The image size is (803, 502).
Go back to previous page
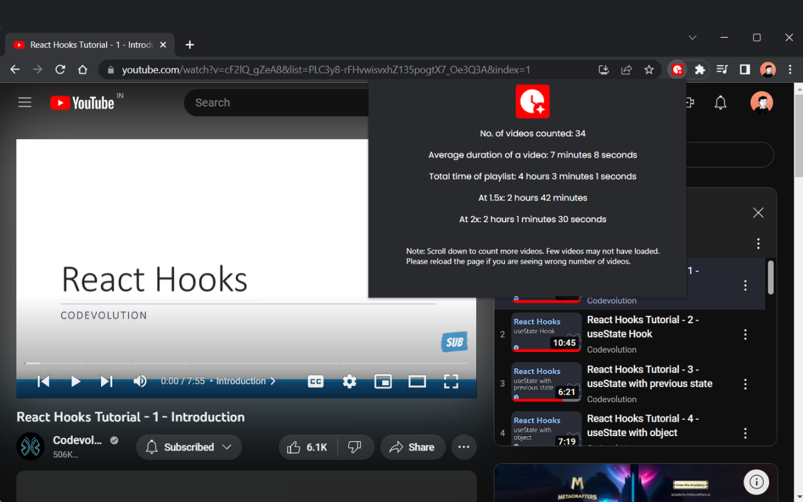click(x=15, y=70)
